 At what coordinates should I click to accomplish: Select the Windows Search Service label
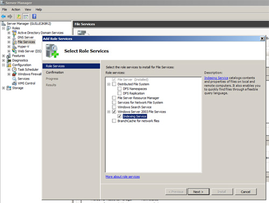[x=134, y=107]
